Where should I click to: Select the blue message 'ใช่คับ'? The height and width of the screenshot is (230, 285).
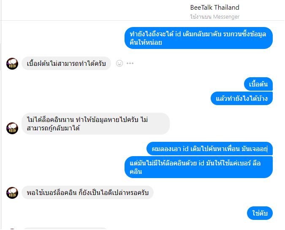point(260,213)
